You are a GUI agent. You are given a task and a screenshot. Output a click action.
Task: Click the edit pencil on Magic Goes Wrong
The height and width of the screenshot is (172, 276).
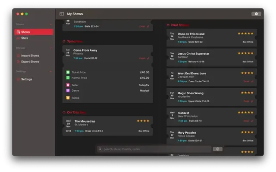252,101
